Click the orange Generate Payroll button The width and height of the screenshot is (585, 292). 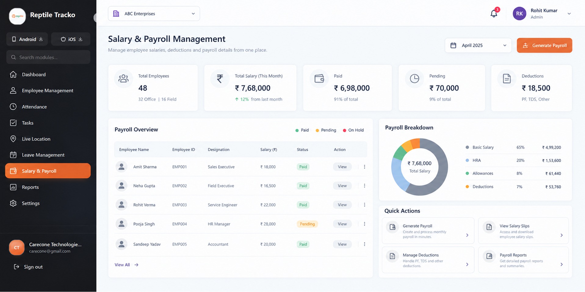pyautogui.click(x=544, y=45)
